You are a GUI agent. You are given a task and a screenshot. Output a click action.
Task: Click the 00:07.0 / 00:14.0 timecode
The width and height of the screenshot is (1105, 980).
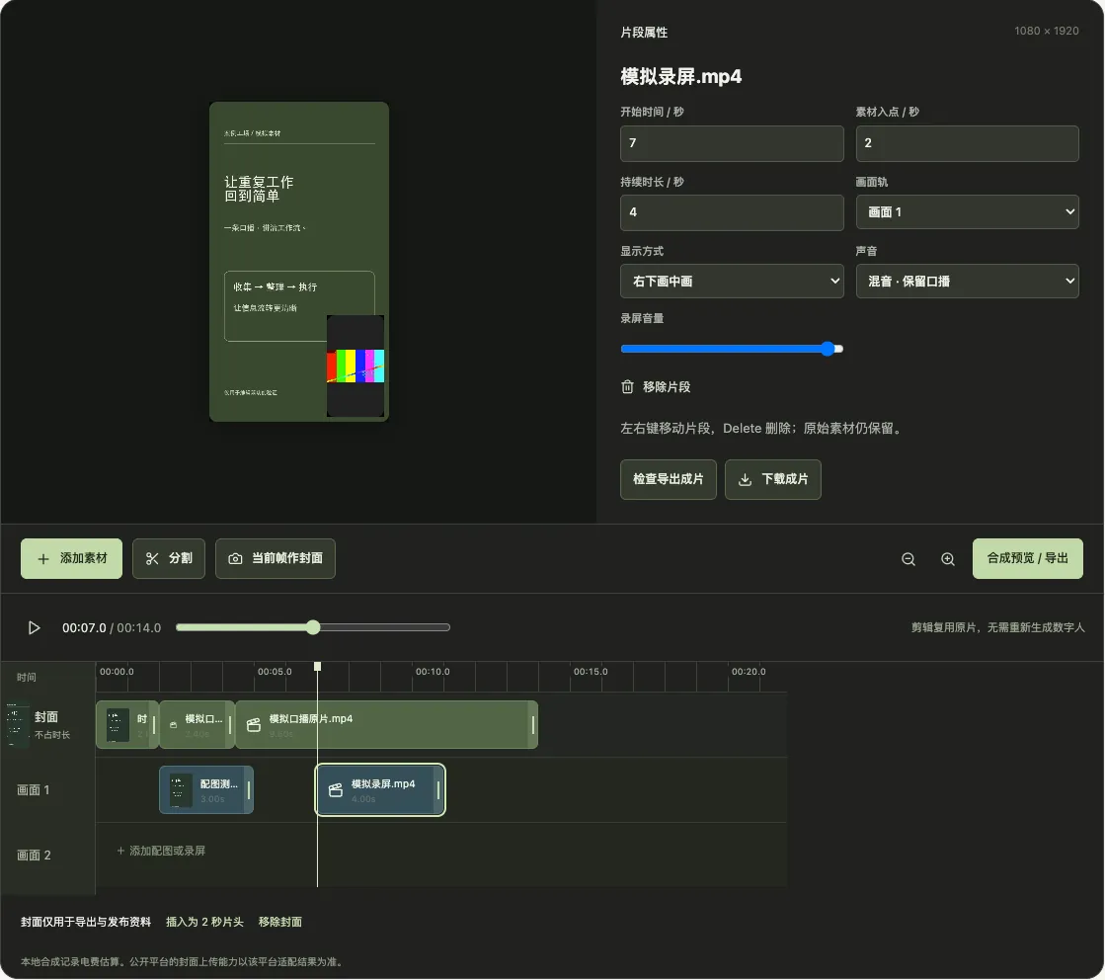point(112,628)
